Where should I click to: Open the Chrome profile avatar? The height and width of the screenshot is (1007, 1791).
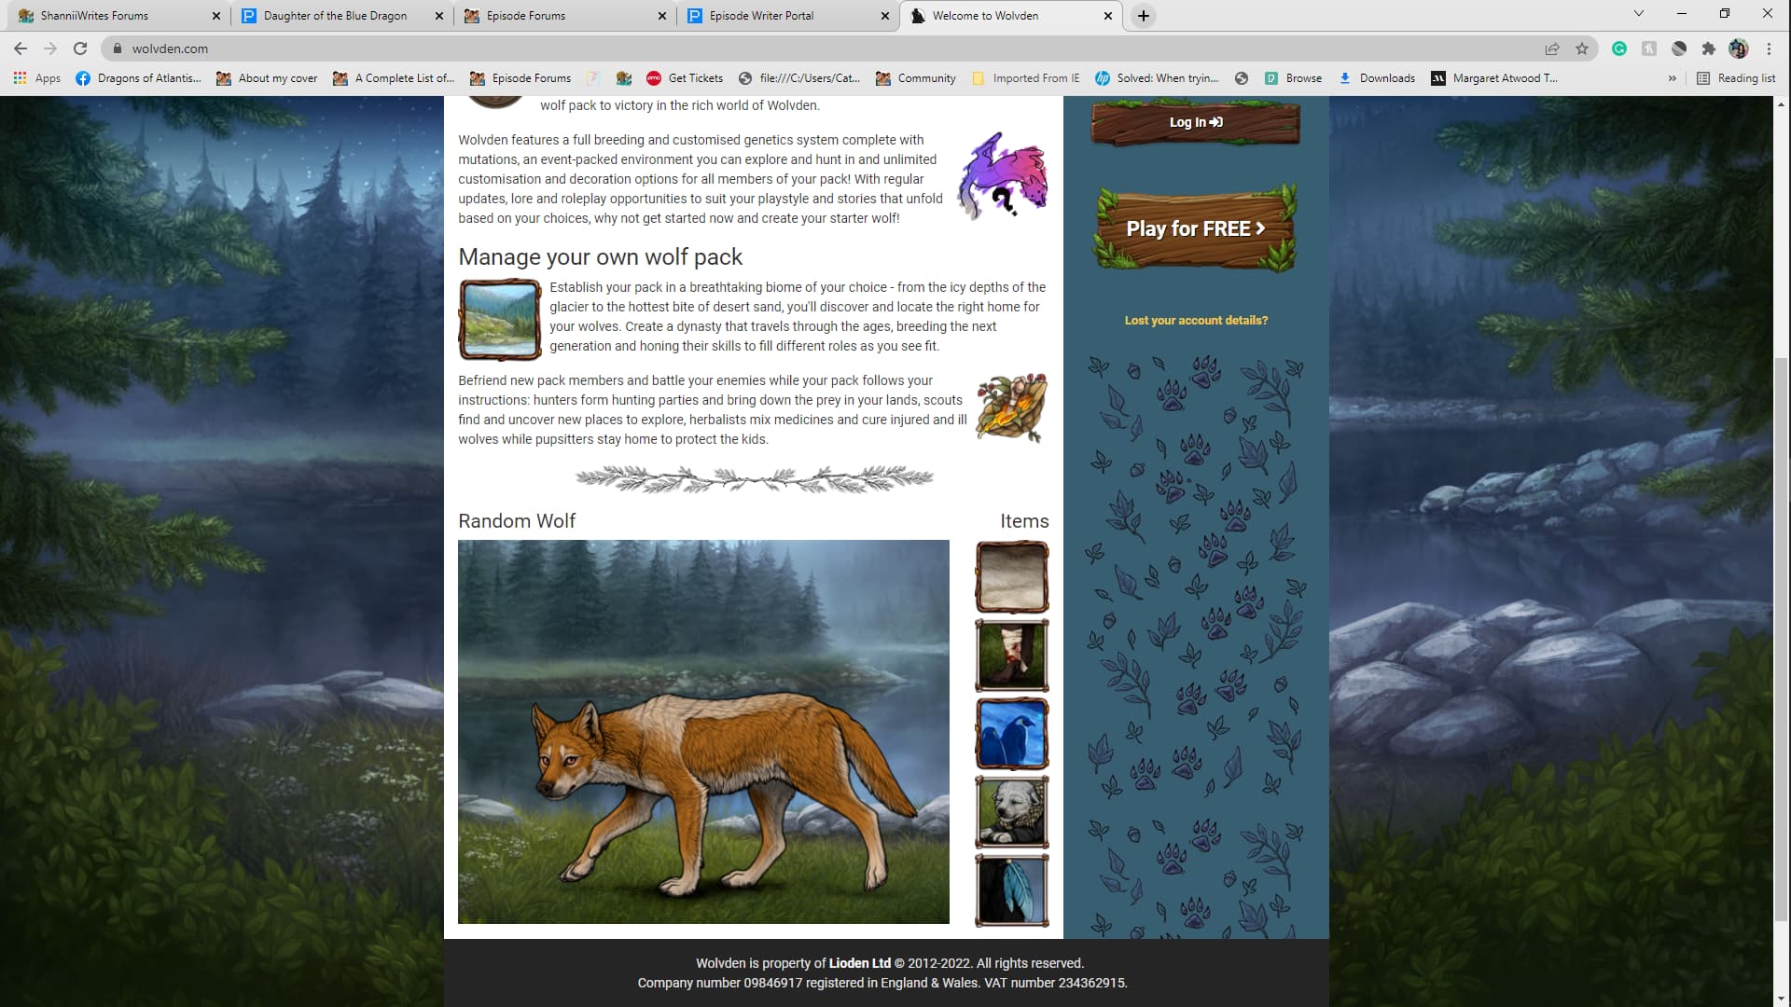1739,48
